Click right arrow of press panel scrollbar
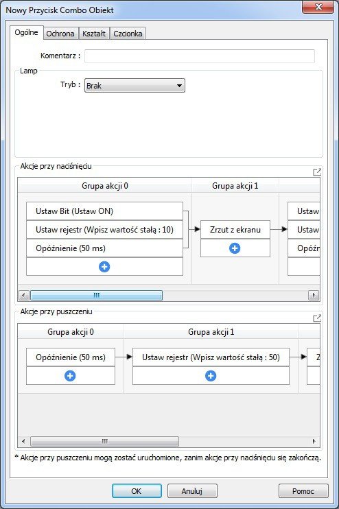This screenshot has height=509, width=339. pos(314,295)
